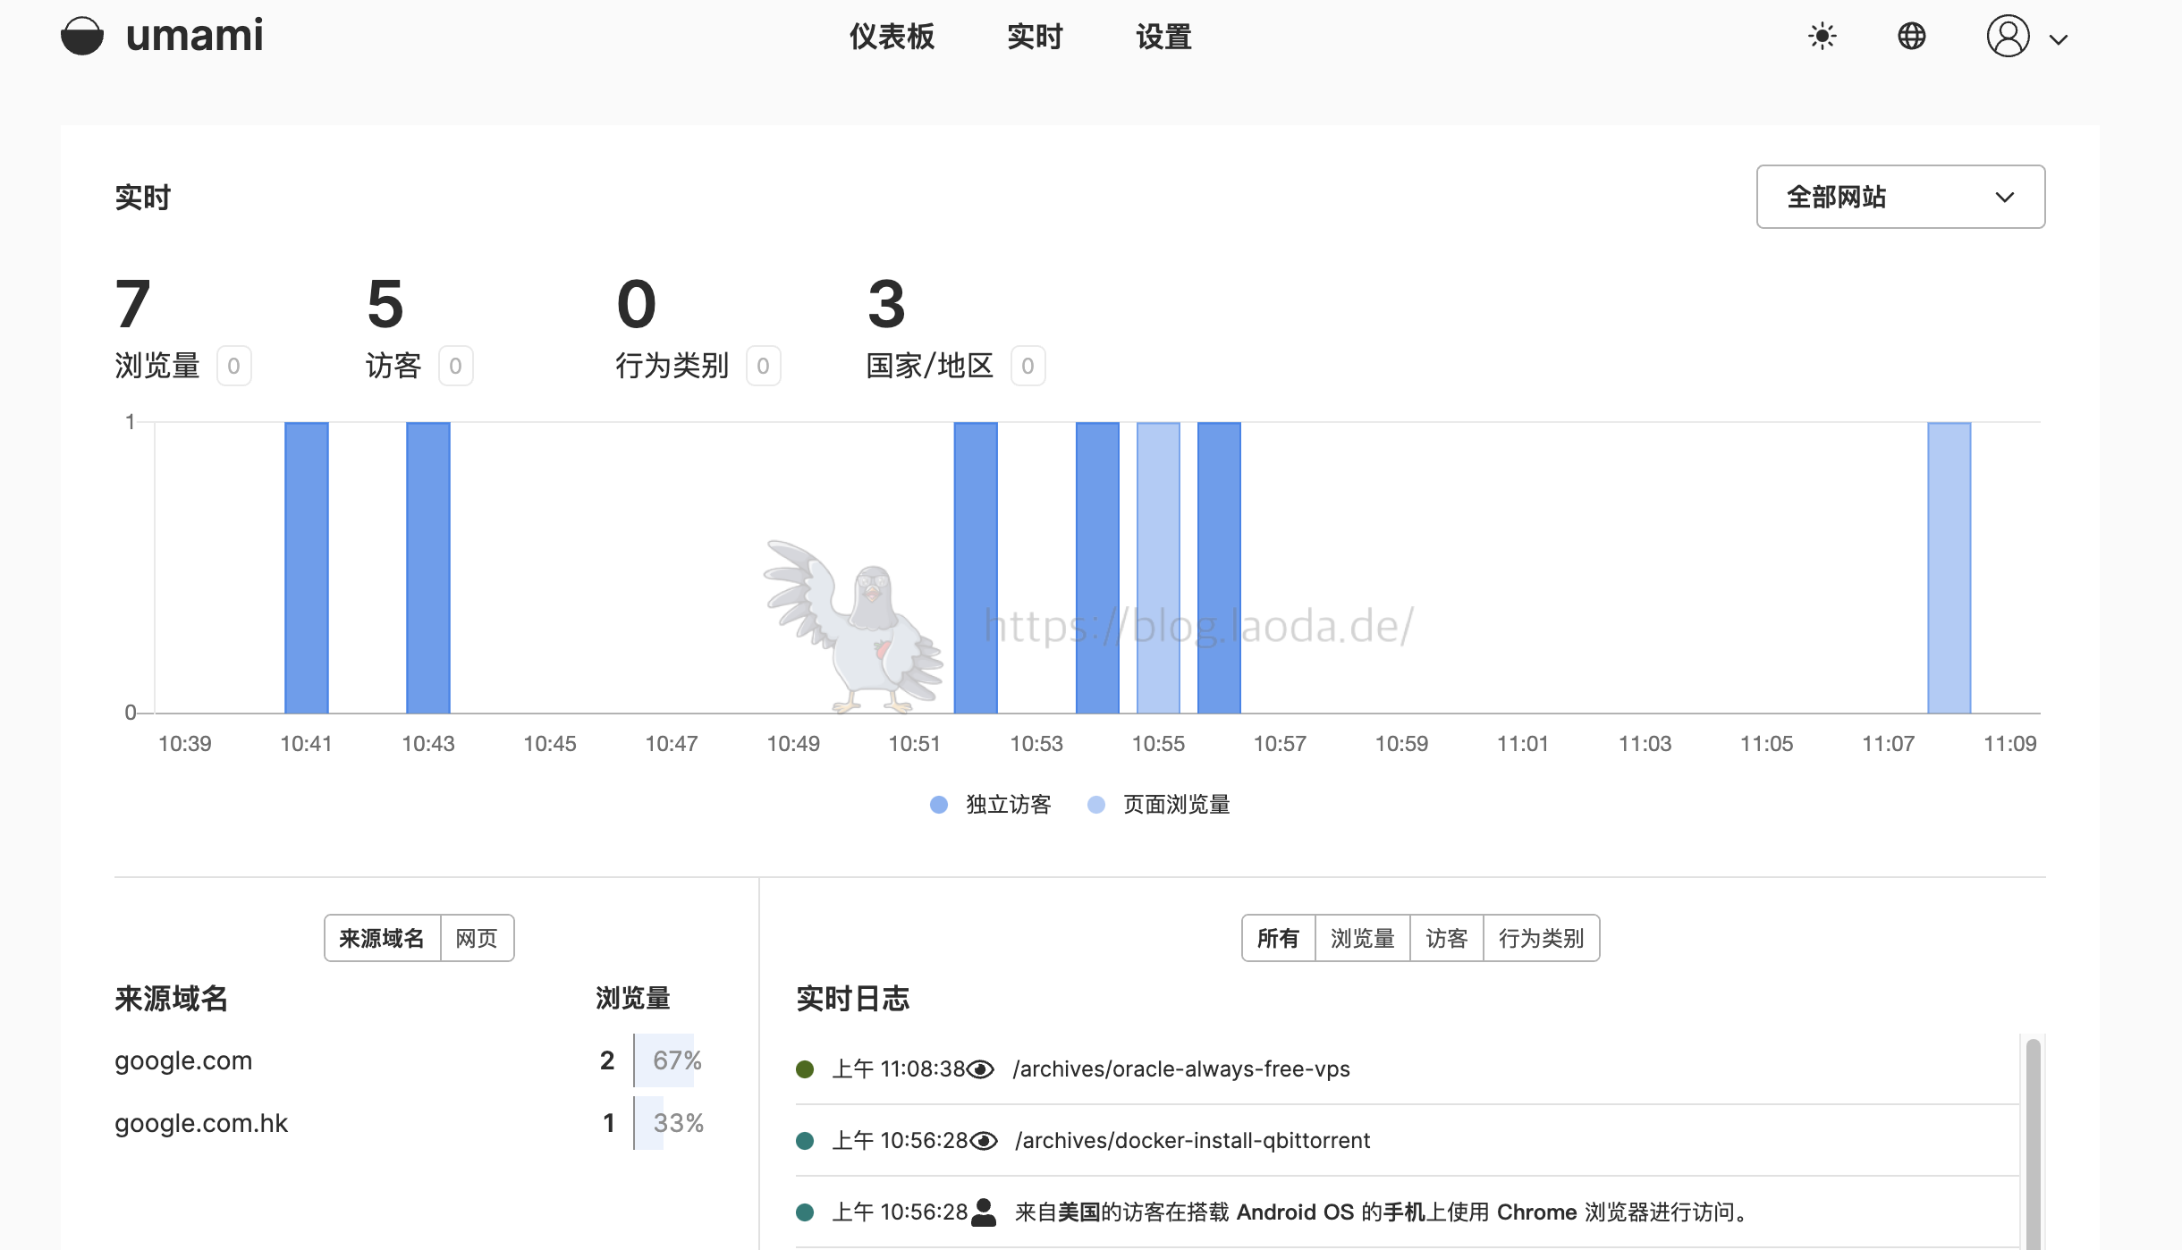Filter realtime log by 行为类别 tab
This screenshot has height=1250, width=2182.
(1541, 938)
